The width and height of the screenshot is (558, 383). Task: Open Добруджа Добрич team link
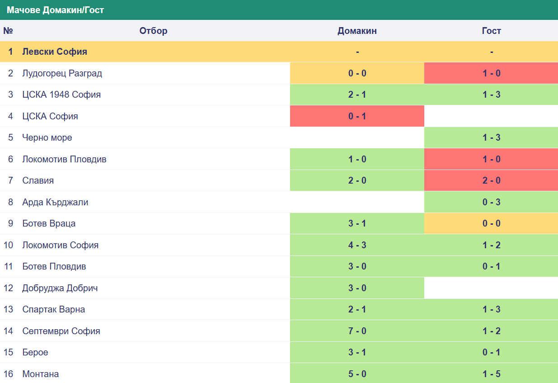click(x=60, y=288)
